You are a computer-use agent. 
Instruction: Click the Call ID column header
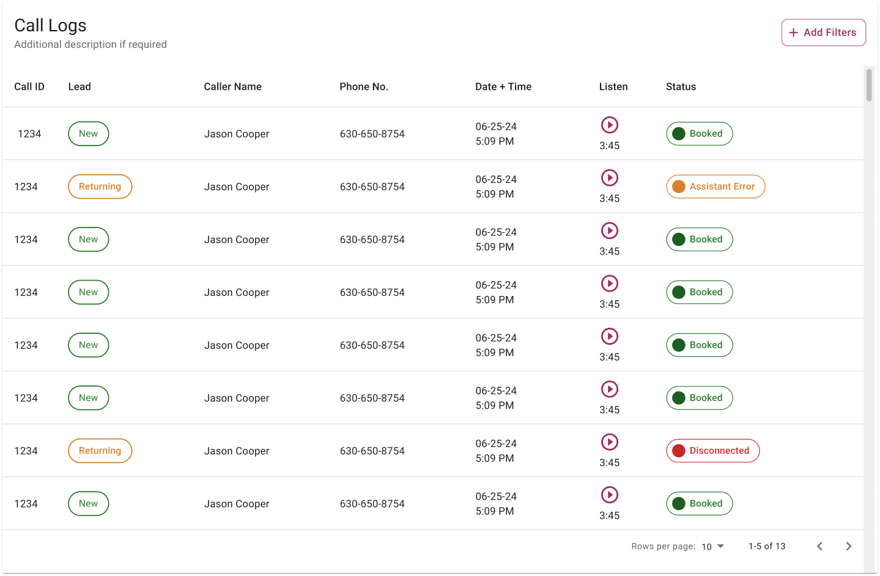tap(29, 87)
